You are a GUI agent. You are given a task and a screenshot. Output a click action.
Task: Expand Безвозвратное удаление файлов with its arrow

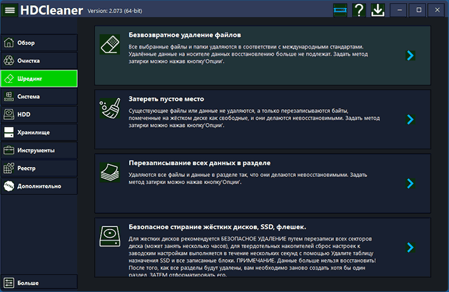[x=410, y=56]
